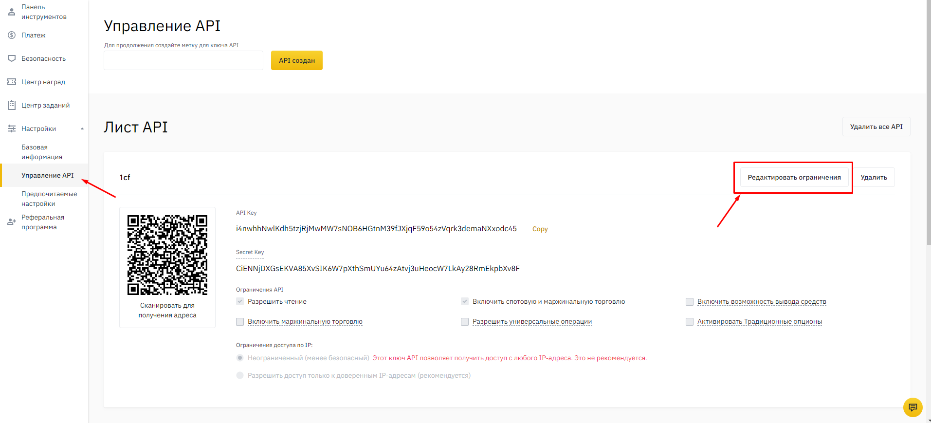The height and width of the screenshot is (423, 931).
Task: Click the QR code image
Action: (167, 255)
